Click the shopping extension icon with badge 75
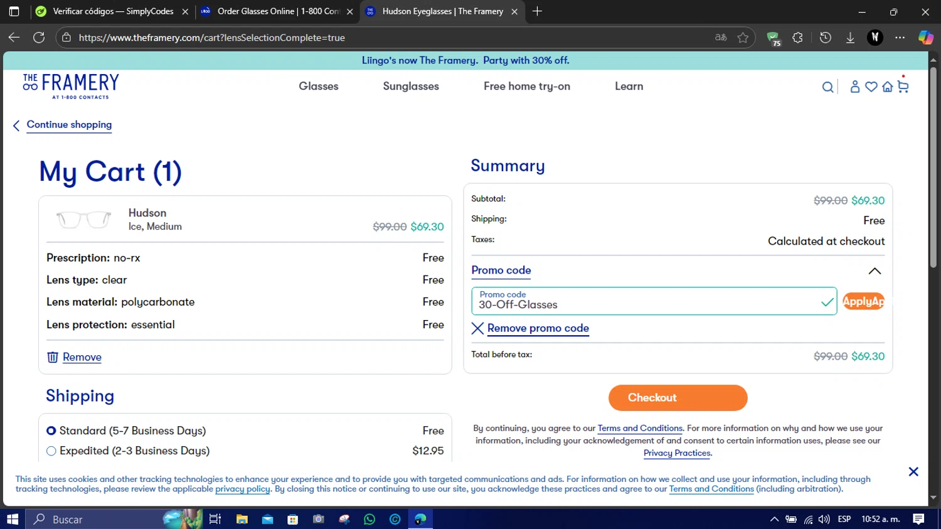 (774, 39)
